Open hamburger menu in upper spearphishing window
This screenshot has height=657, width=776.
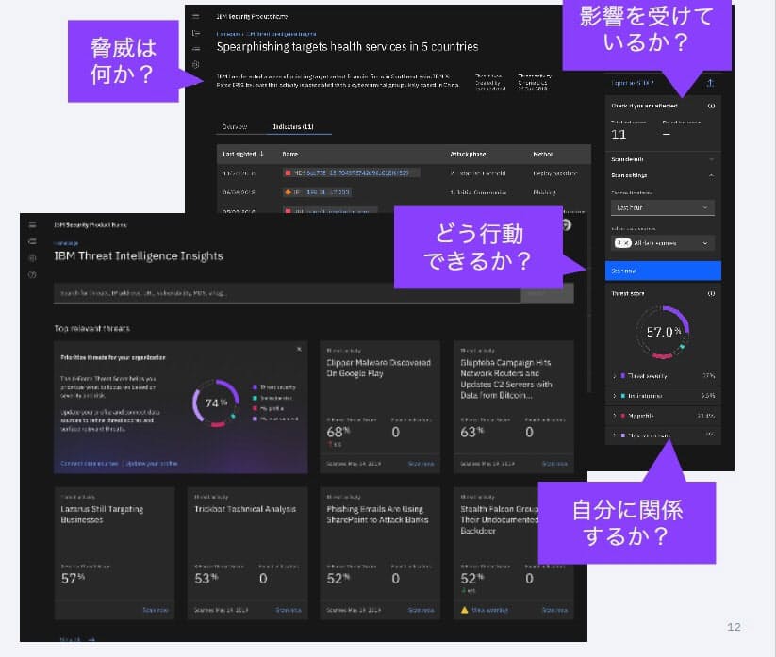tap(196, 16)
